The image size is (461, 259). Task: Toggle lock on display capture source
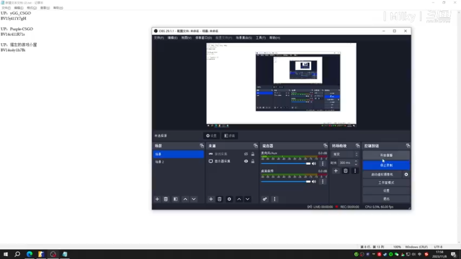click(252, 161)
